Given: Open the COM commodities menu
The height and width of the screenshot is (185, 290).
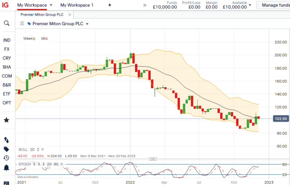Looking at the screenshot, I should click(7, 76).
